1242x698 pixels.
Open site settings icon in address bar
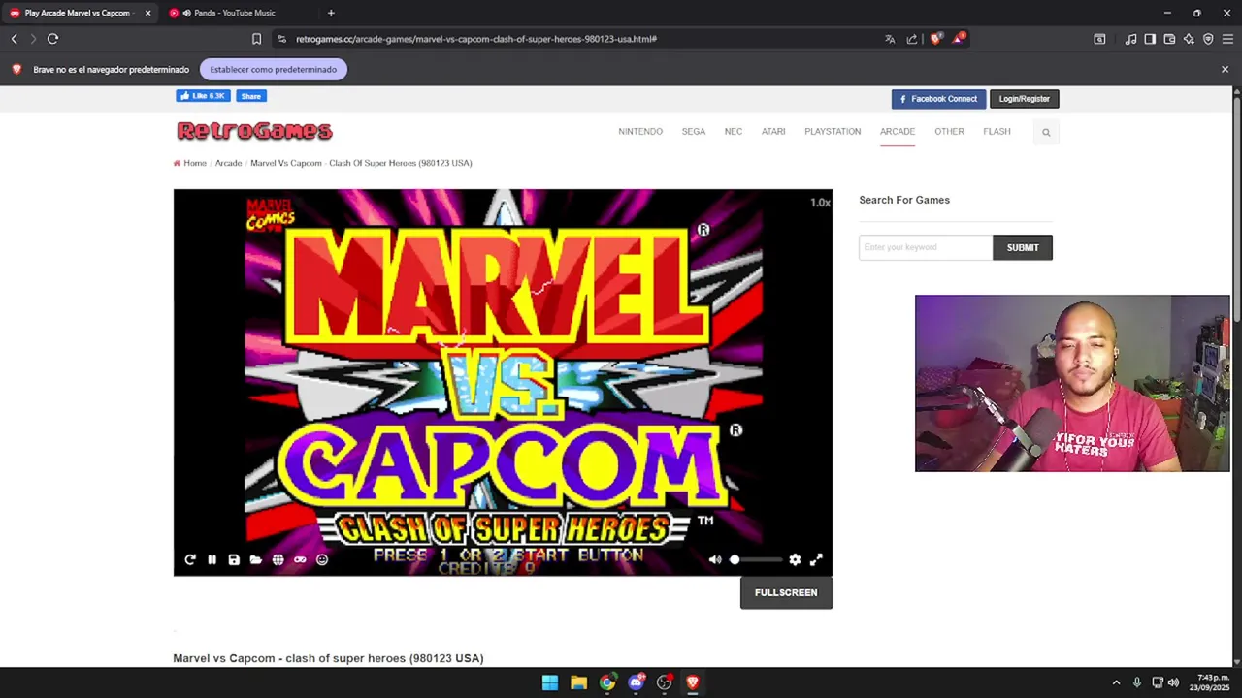(281, 39)
